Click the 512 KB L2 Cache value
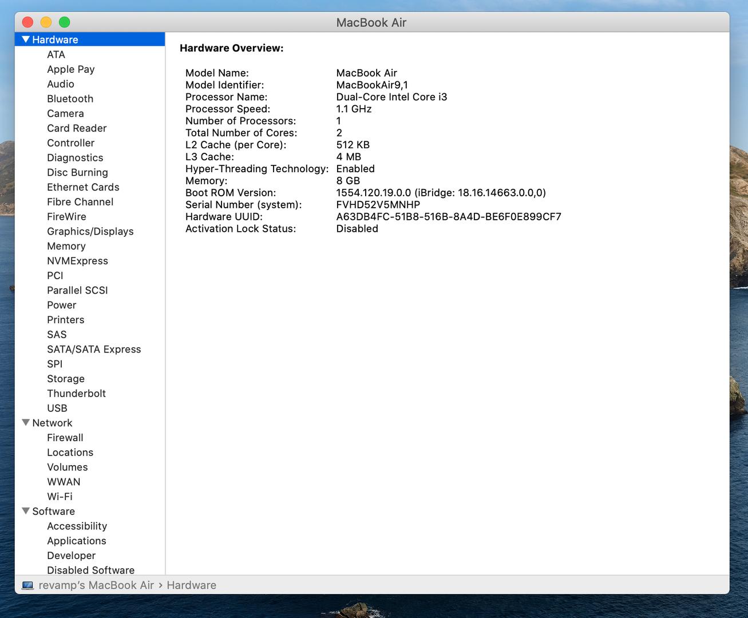Viewport: 748px width, 618px height. [353, 145]
